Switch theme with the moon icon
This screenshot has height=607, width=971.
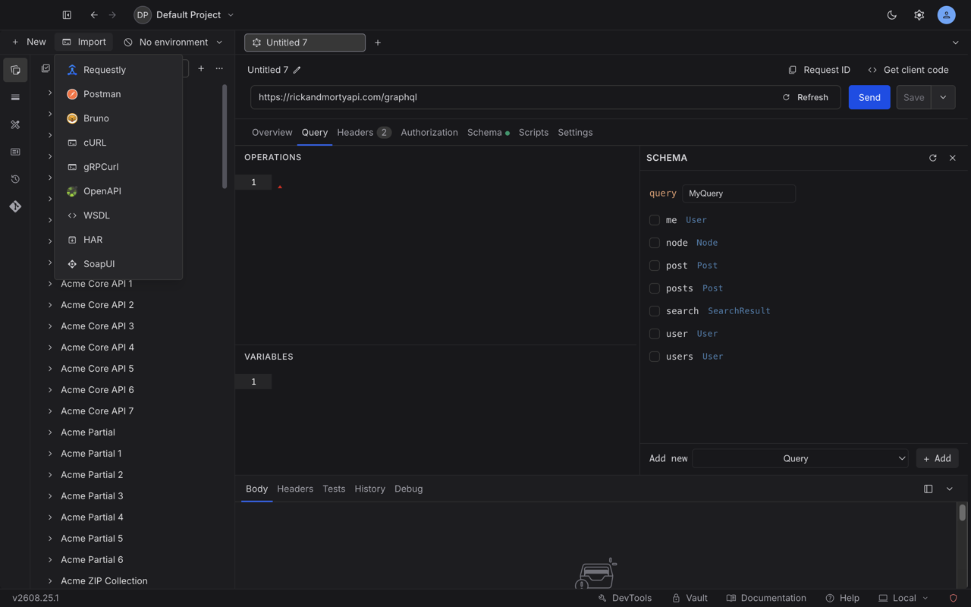(x=892, y=15)
